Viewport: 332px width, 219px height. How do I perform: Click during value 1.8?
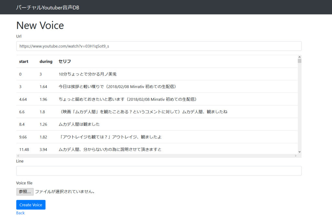coord(42,112)
